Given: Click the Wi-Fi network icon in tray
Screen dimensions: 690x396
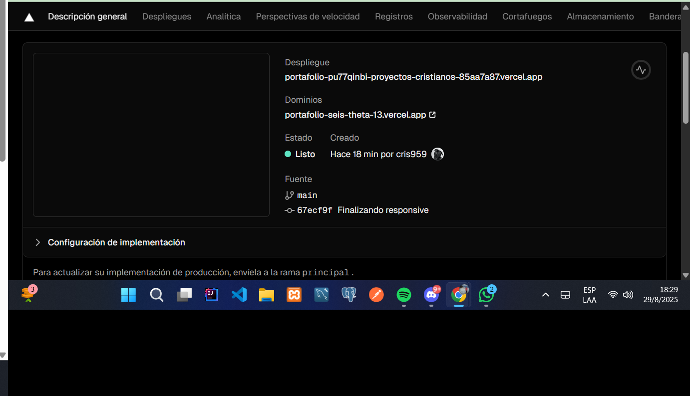Looking at the screenshot, I should coord(613,295).
